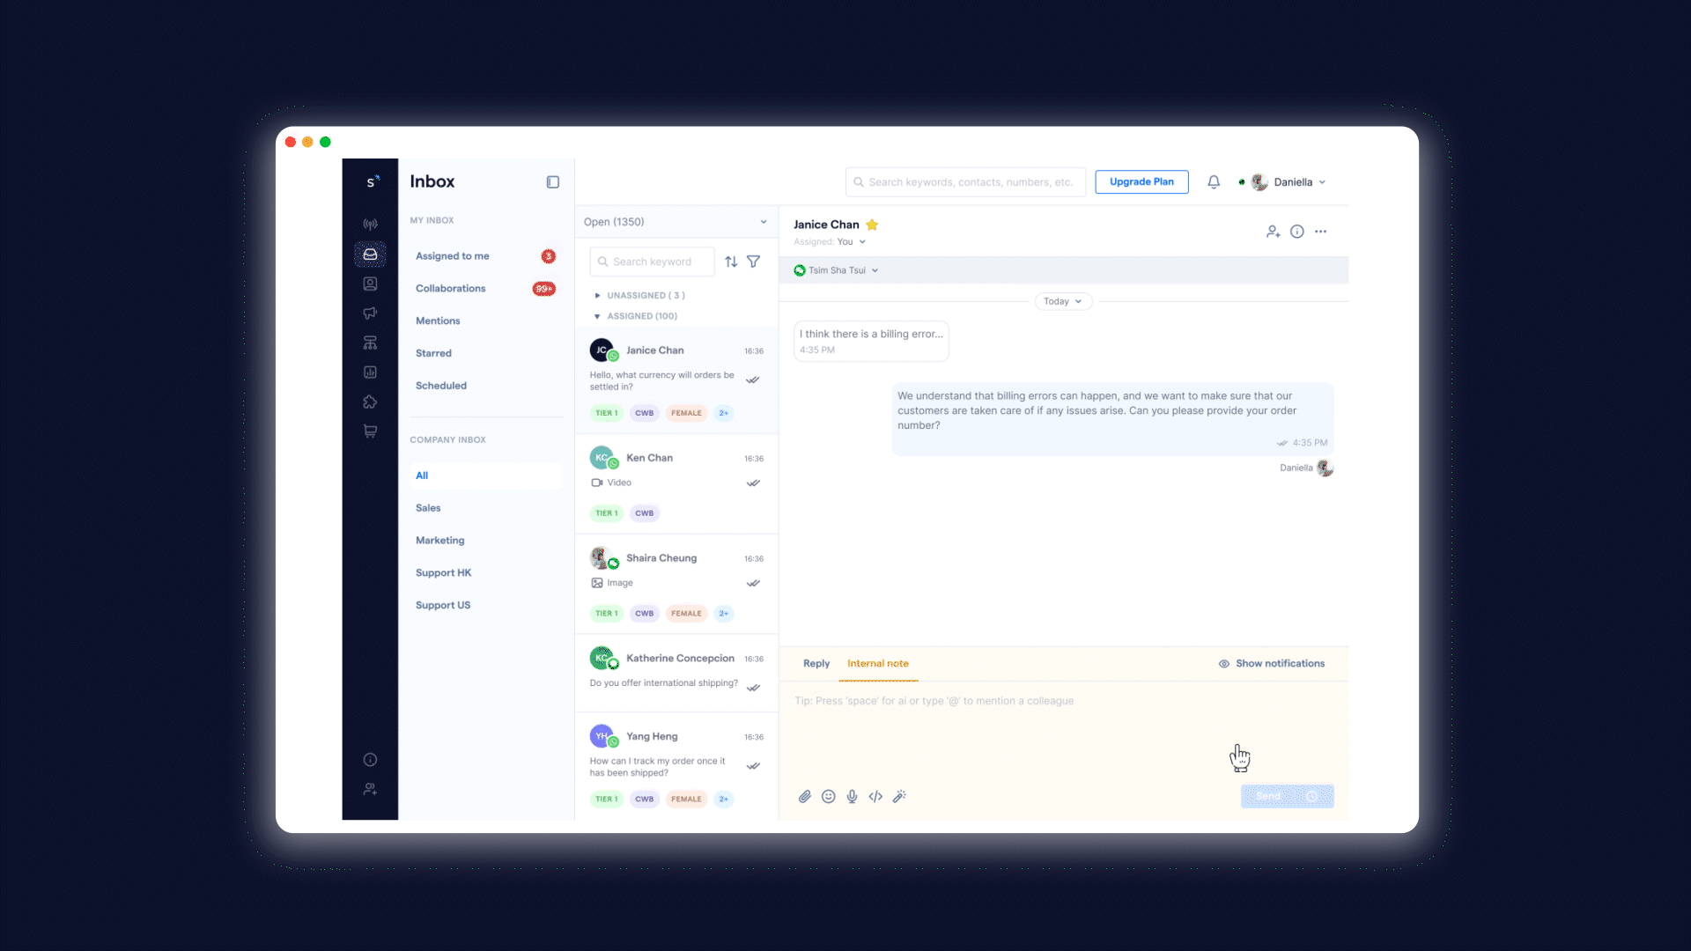
Task: Click Send button in message composer
Action: click(1269, 797)
